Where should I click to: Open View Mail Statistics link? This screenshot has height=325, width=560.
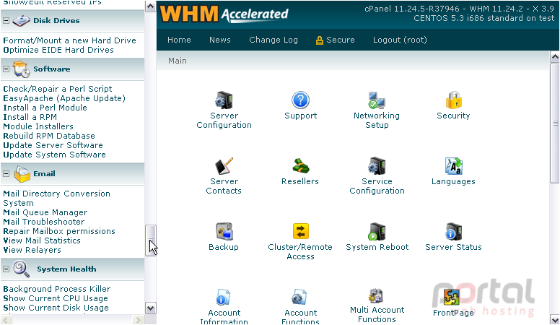(42, 240)
